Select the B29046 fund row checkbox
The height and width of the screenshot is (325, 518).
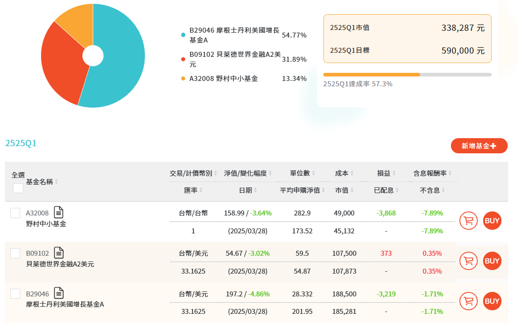15,294
